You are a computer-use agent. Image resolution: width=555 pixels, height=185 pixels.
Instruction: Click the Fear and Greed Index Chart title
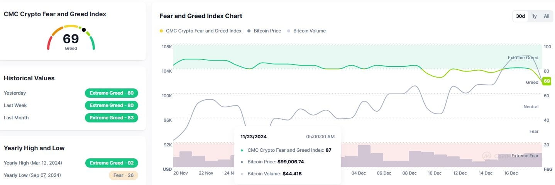coord(201,16)
